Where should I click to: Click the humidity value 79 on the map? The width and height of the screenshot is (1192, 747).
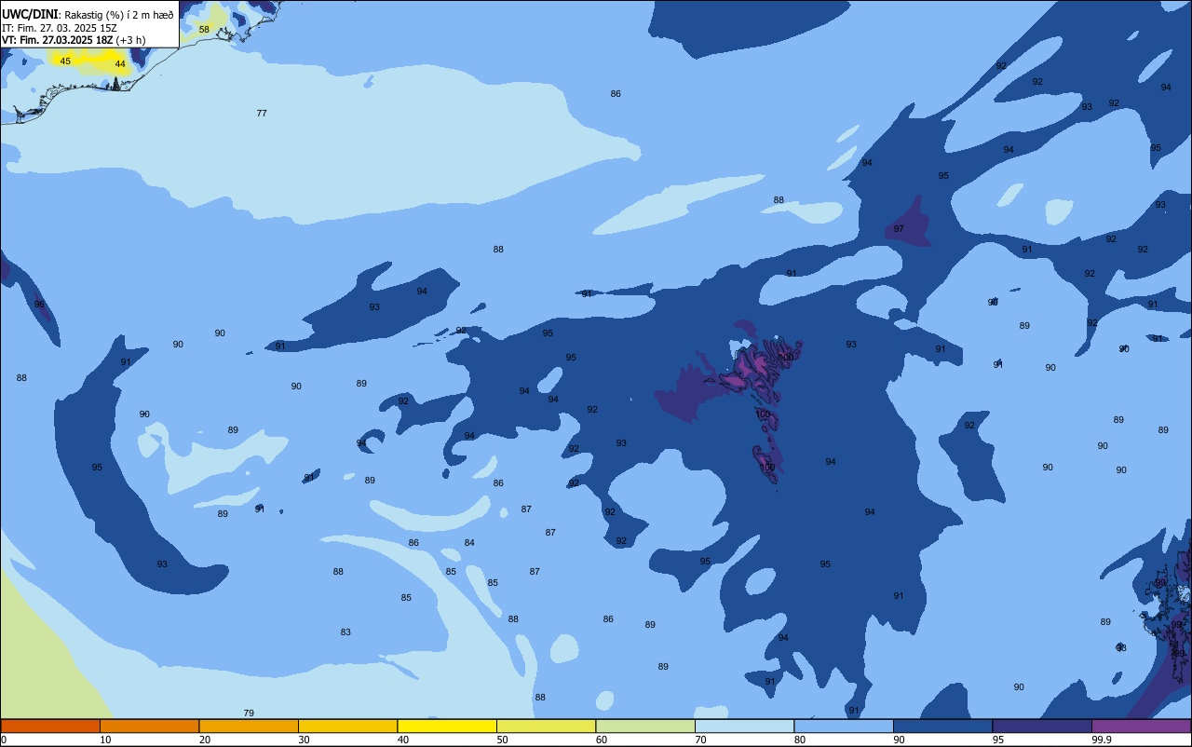click(x=249, y=713)
